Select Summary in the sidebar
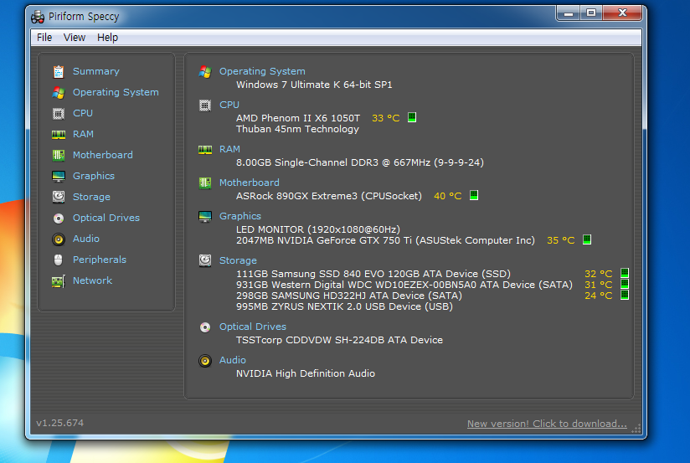The height and width of the screenshot is (463, 690). (96, 71)
